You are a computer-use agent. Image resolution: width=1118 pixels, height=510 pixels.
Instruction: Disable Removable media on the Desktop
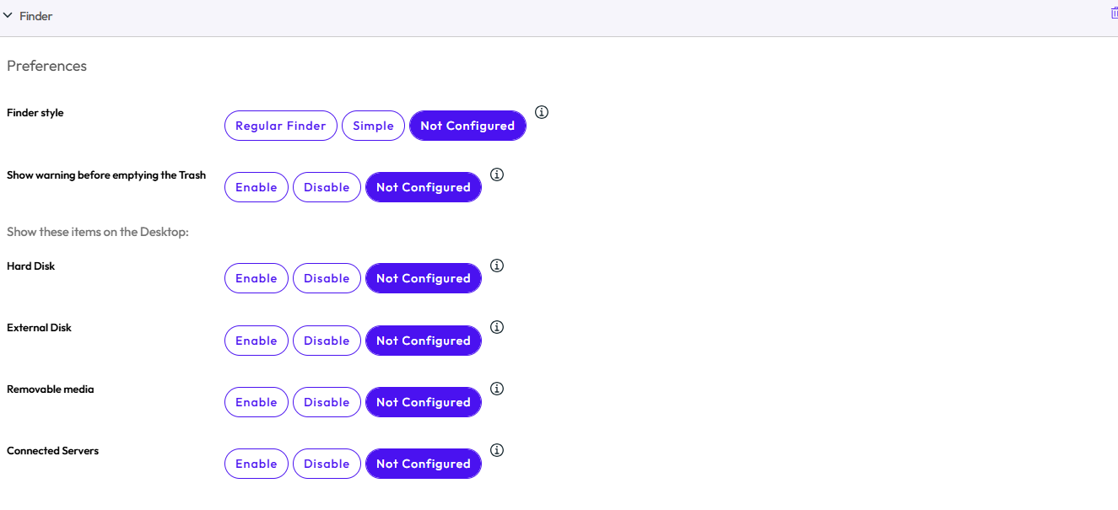point(327,402)
